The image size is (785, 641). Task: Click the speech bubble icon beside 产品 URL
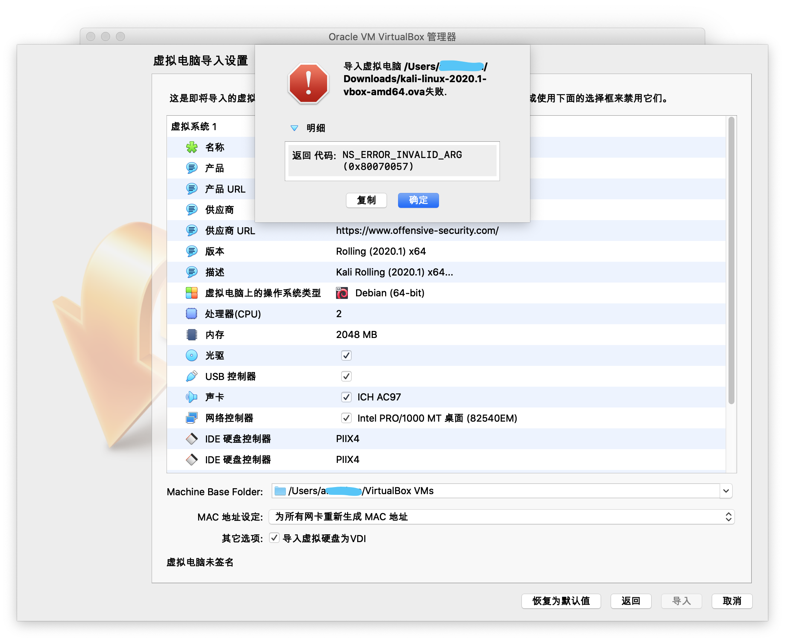(192, 189)
